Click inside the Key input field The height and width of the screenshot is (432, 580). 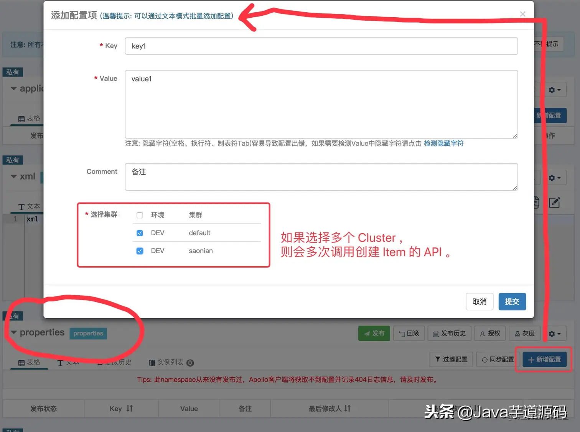[321, 46]
